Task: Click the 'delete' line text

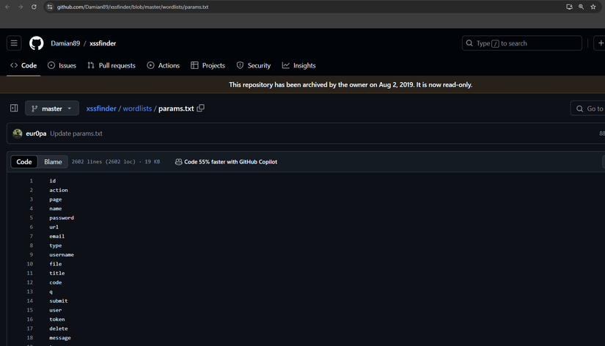Action: click(x=59, y=328)
